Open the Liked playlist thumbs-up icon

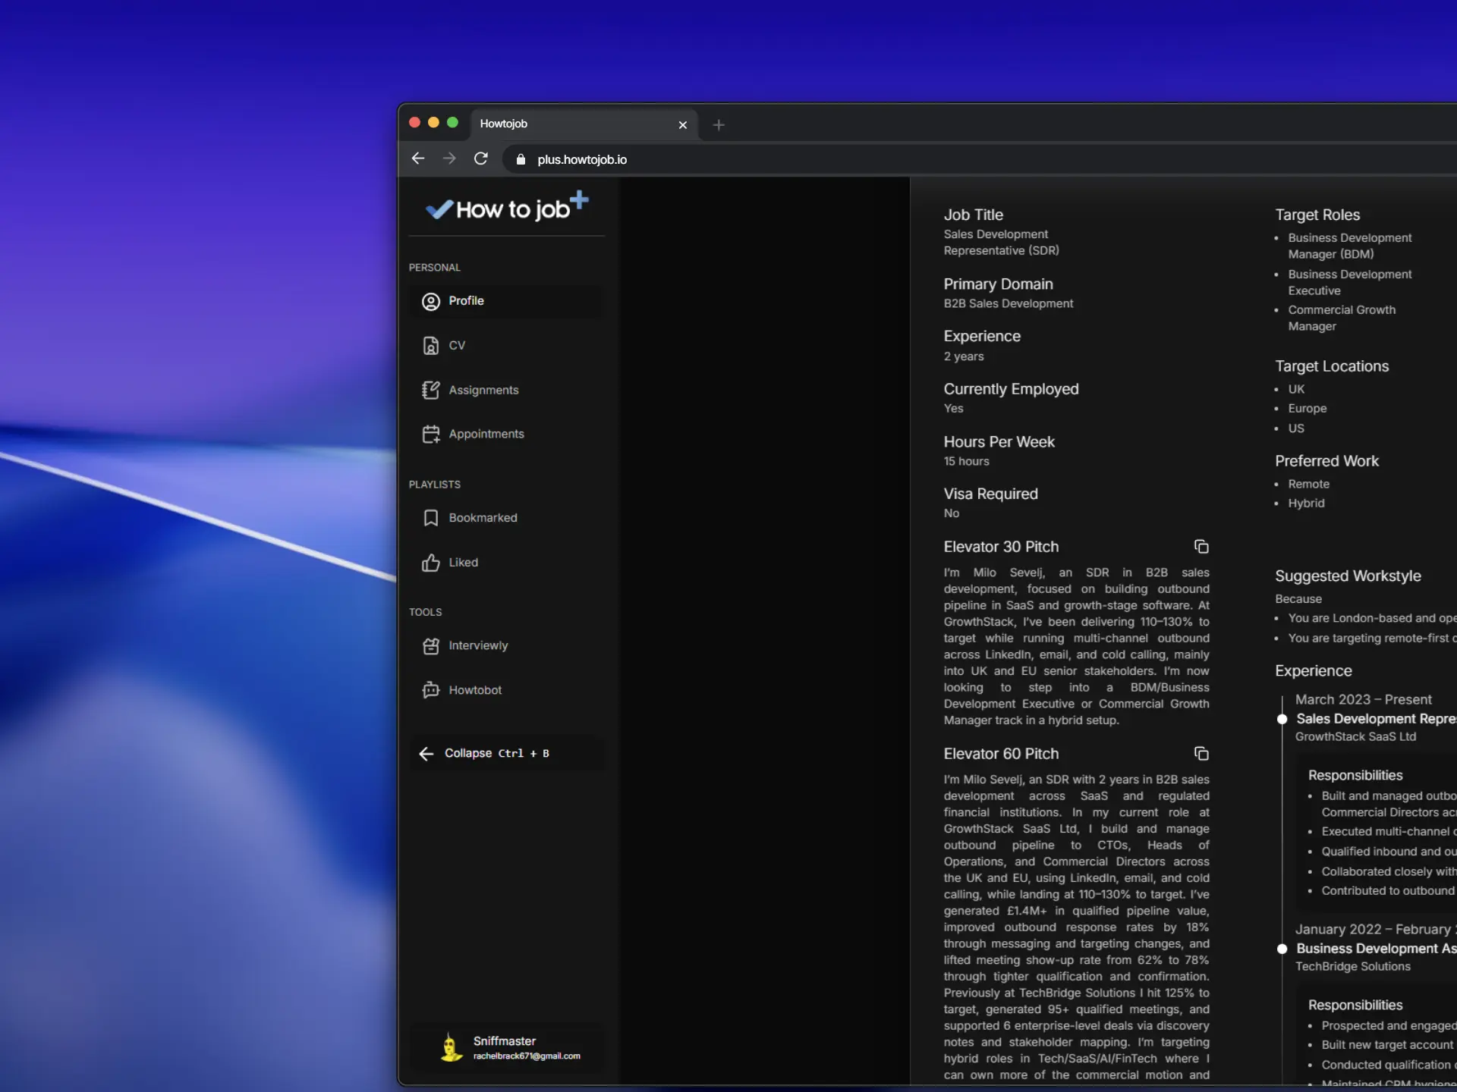click(x=430, y=563)
